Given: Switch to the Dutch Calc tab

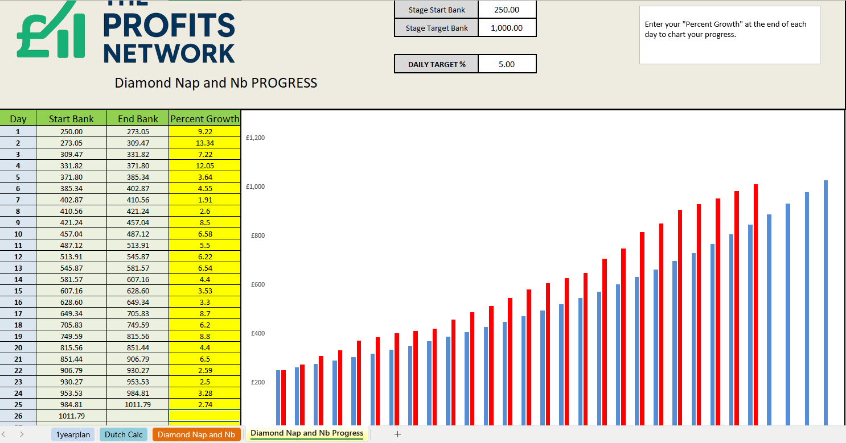Looking at the screenshot, I should coord(124,434).
